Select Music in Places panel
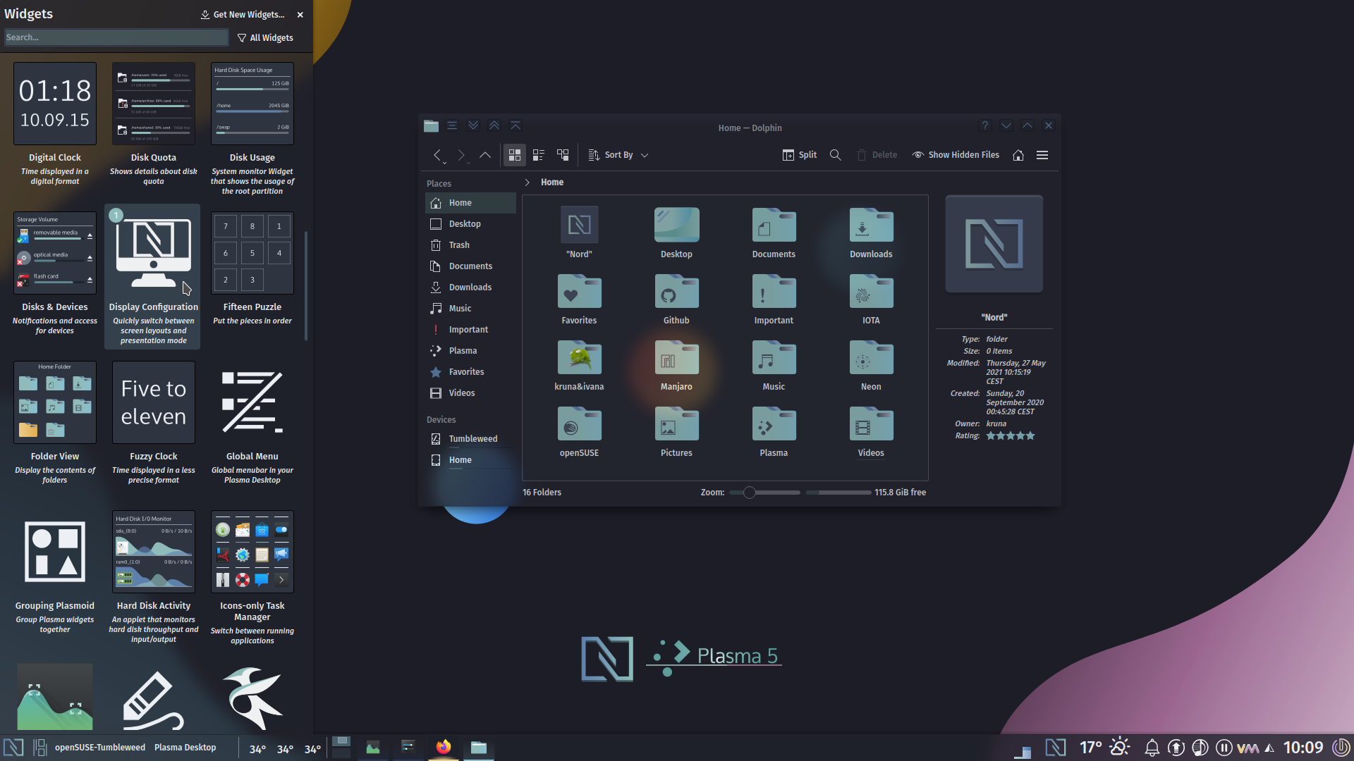The image size is (1354, 761). pos(470,309)
